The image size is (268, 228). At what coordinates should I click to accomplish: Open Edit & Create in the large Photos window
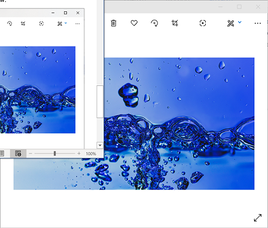[230, 23]
